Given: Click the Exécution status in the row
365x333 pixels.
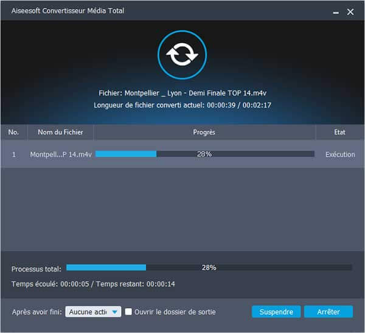Looking at the screenshot, I should (340, 154).
